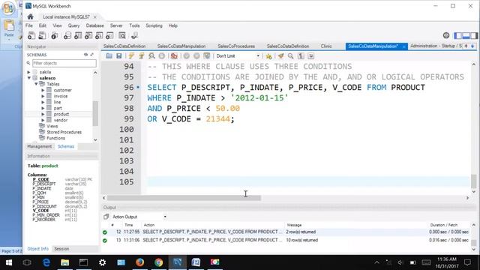480x270 pixels.
Task: Go to the home screen tab
Action: click(x=30, y=16)
